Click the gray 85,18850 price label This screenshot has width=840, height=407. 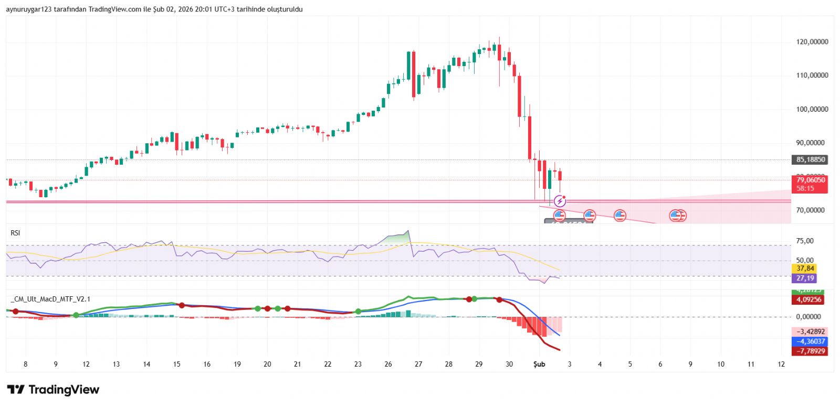click(x=809, y=159)
